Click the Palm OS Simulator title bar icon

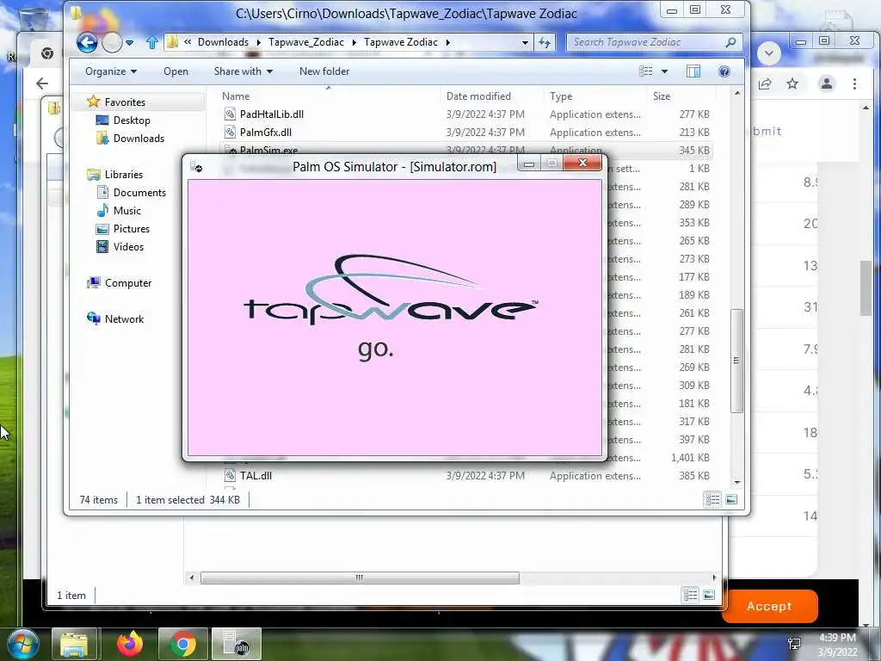[x=196, y=166]
